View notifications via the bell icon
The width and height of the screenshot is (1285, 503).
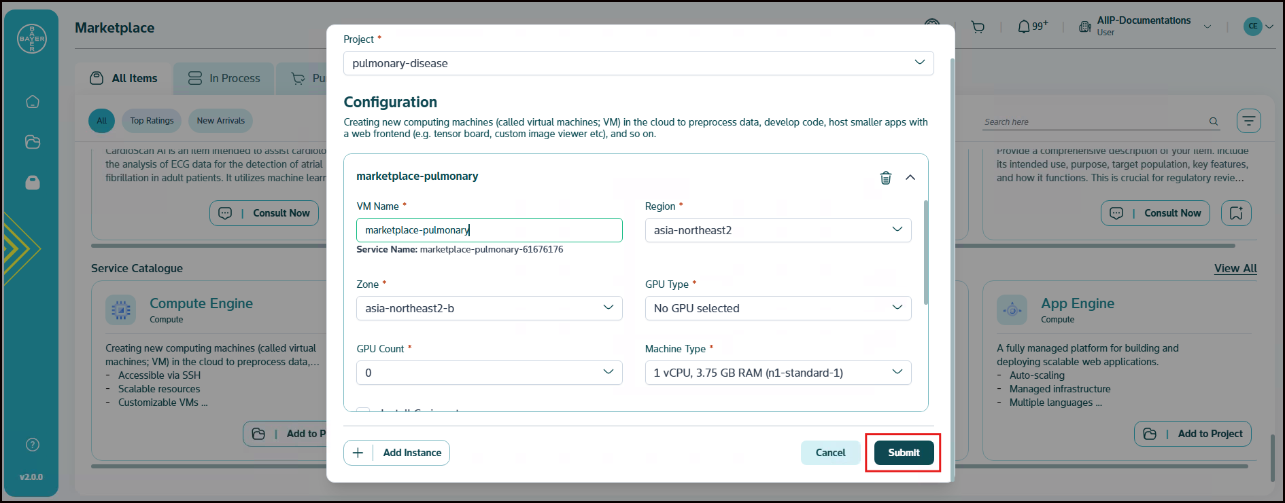tap(1024, 27)
